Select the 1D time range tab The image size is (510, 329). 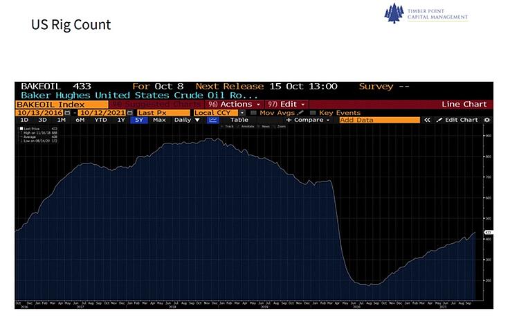pos(24,120)
